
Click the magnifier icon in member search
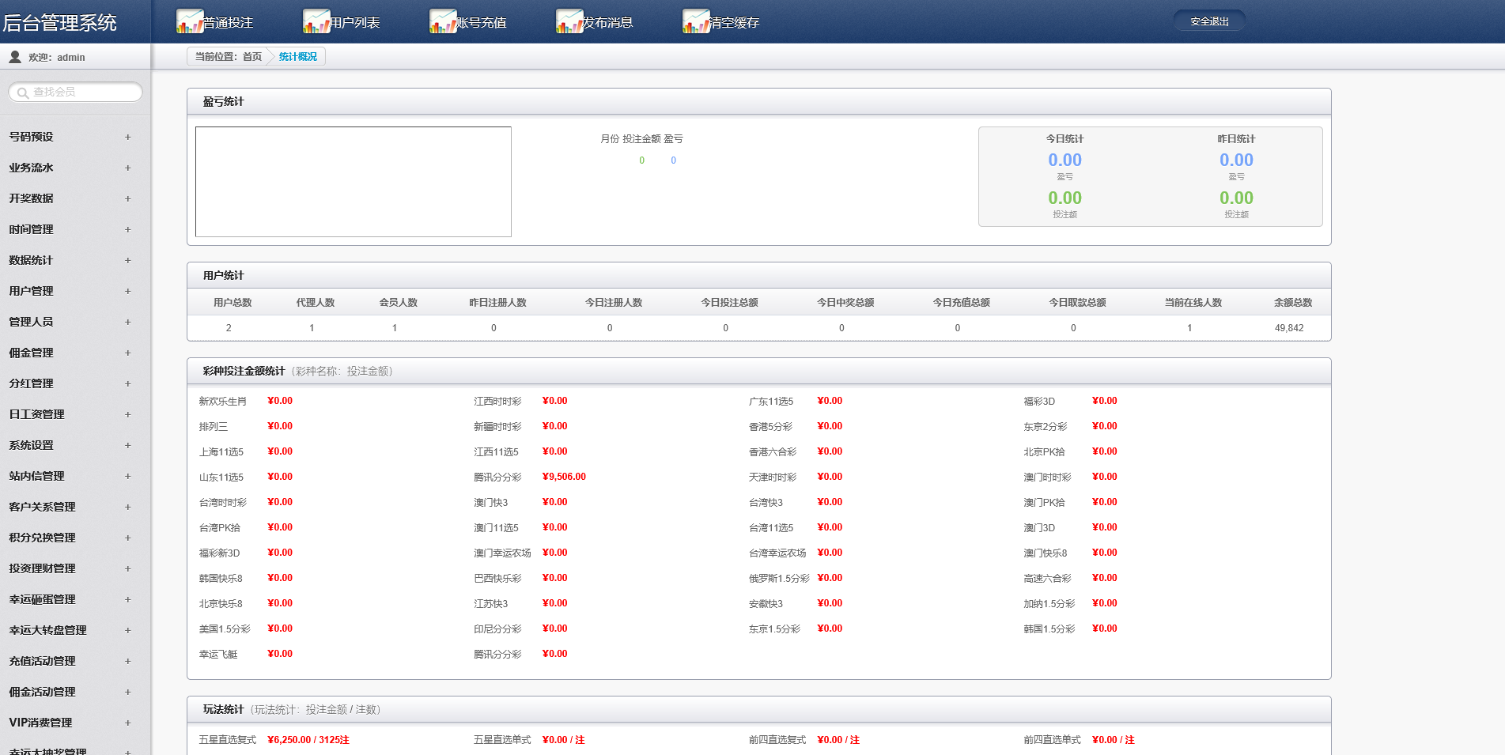(23, 92)
